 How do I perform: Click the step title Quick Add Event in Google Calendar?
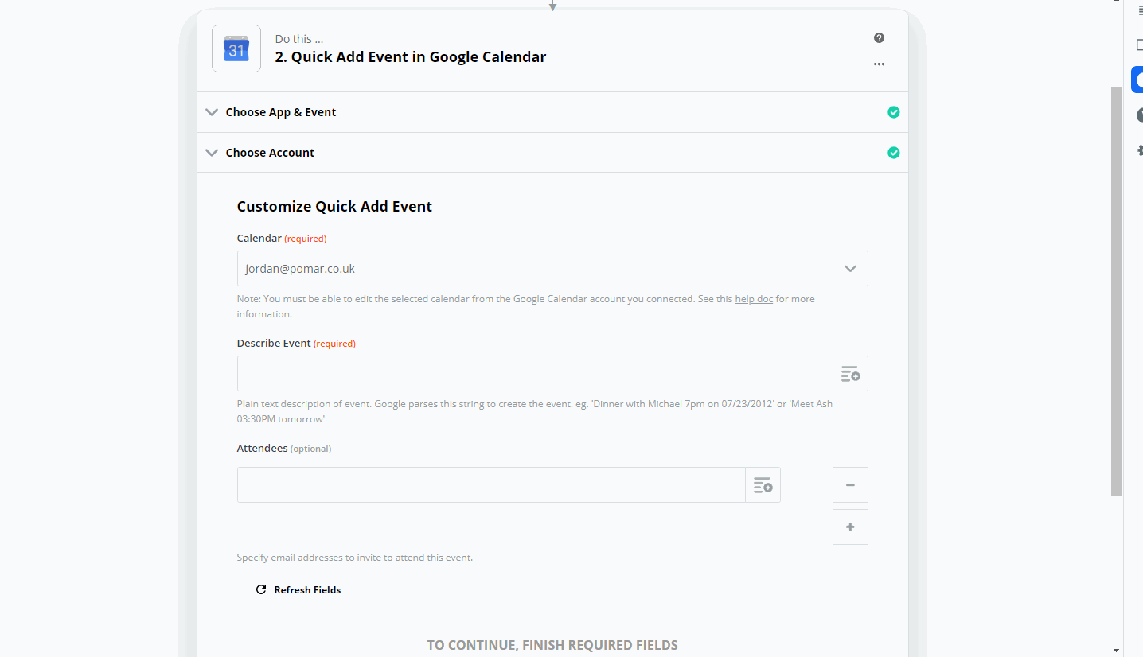coord(411,57)
